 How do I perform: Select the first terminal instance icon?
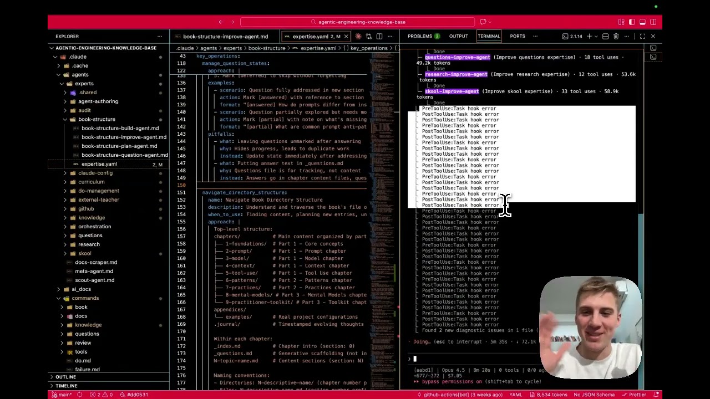point(653,48)
